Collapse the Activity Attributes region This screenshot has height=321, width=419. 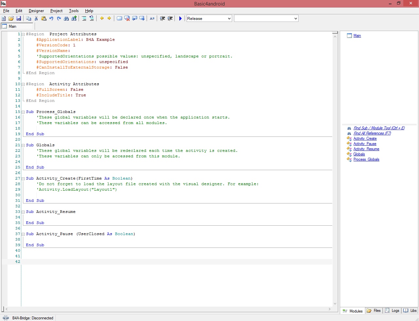tap(23, 84)
